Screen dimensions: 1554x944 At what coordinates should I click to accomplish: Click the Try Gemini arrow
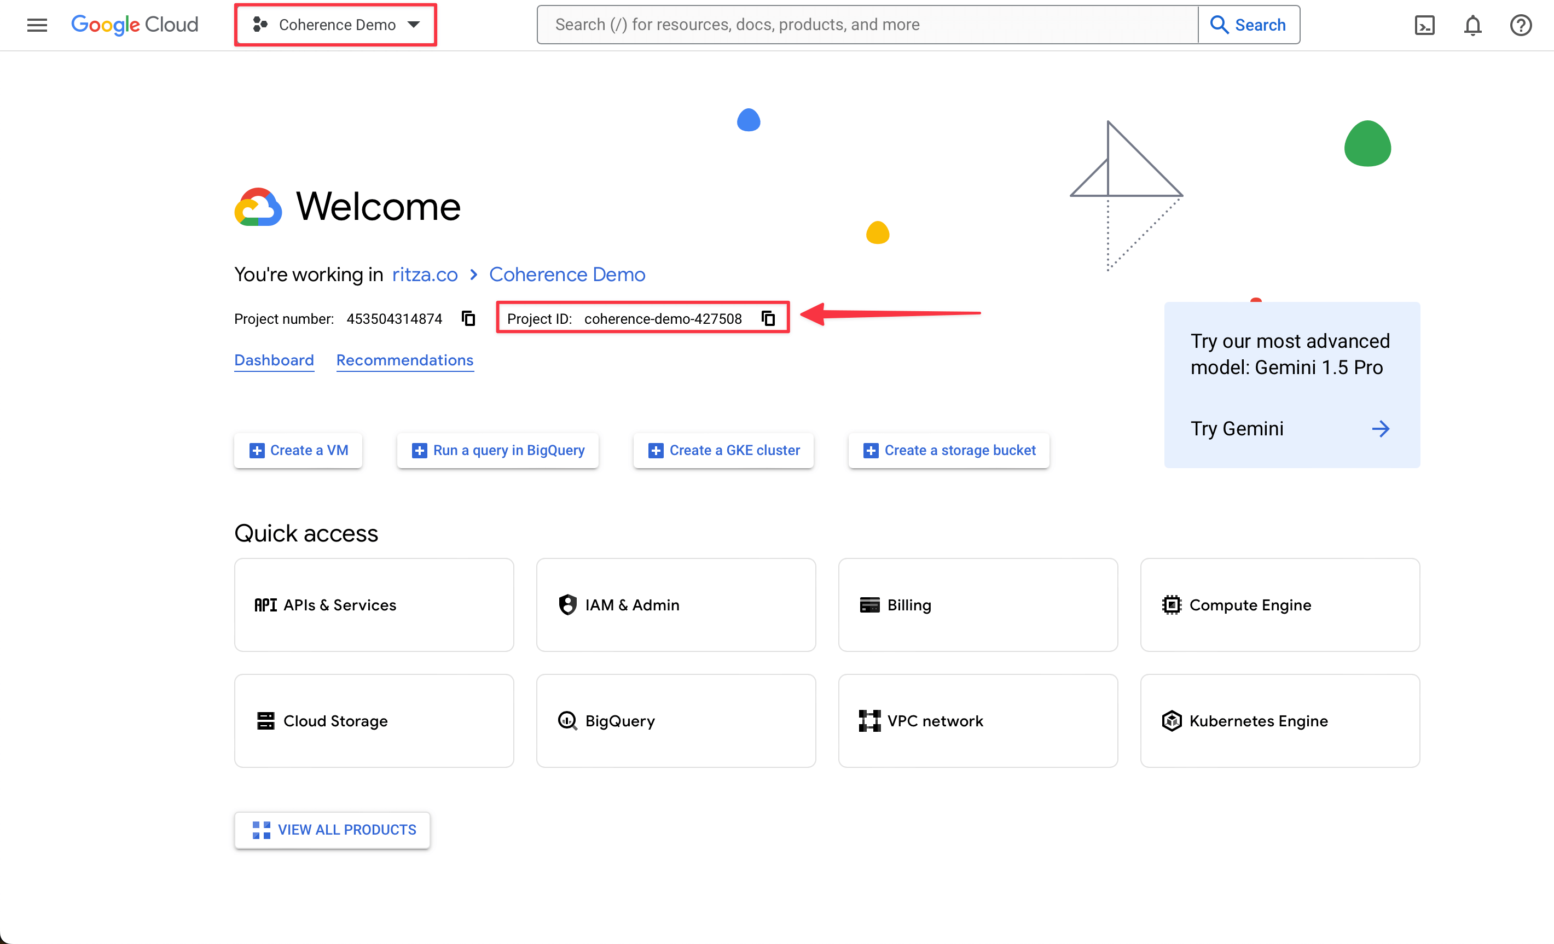[1381, 429]
